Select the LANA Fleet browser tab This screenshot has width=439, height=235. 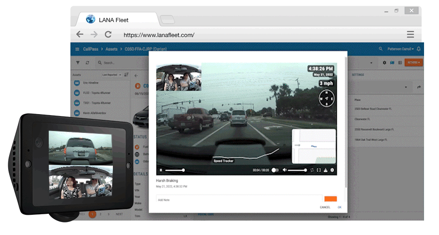tap(118, 20)
